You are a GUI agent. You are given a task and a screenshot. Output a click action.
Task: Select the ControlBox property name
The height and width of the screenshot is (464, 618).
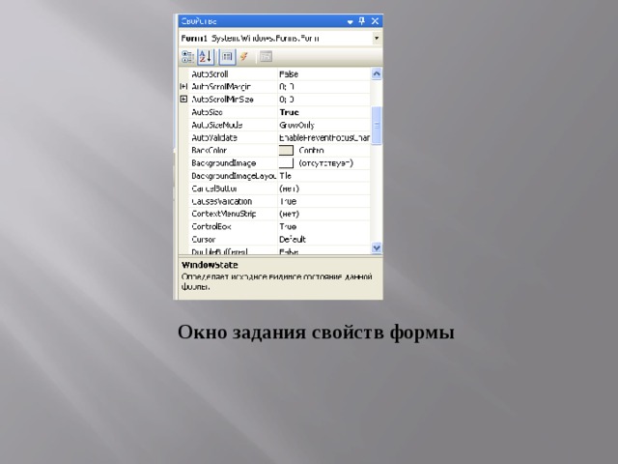pyautogui.click(x=211, y=226)
